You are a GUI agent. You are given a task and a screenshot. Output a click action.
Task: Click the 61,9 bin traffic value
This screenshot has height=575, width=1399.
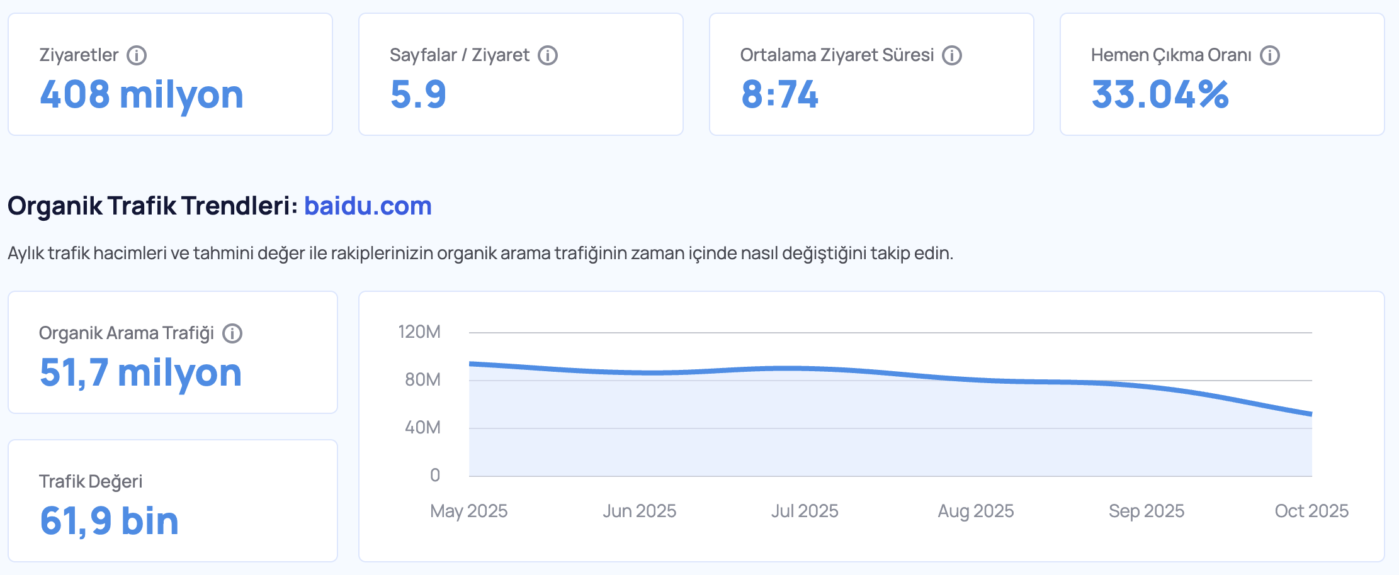click(109, 521)
